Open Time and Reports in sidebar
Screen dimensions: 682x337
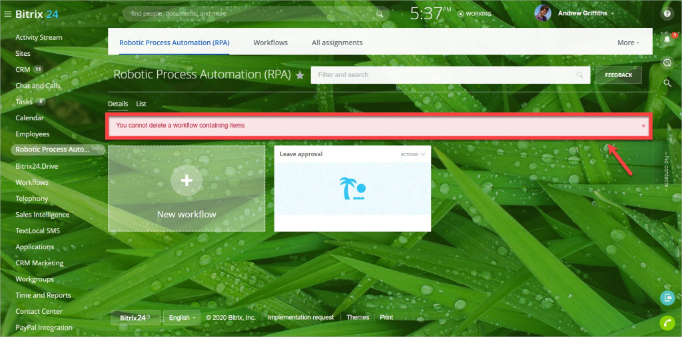[43, 295]
